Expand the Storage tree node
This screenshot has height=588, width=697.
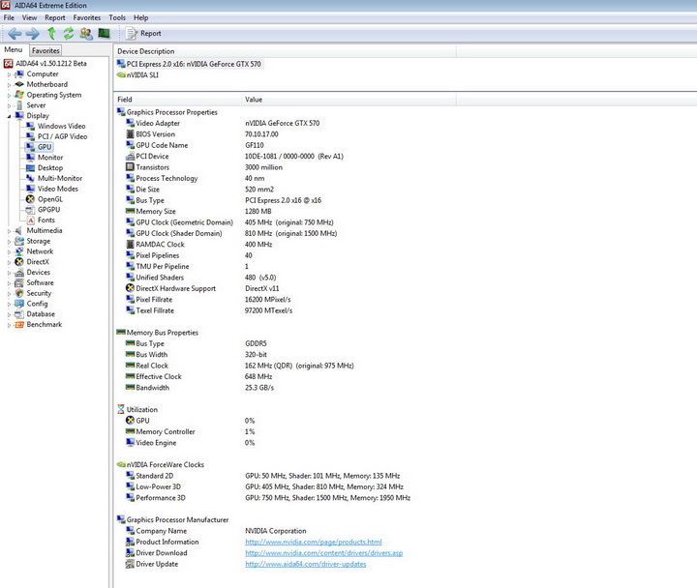tap(9, 241)
